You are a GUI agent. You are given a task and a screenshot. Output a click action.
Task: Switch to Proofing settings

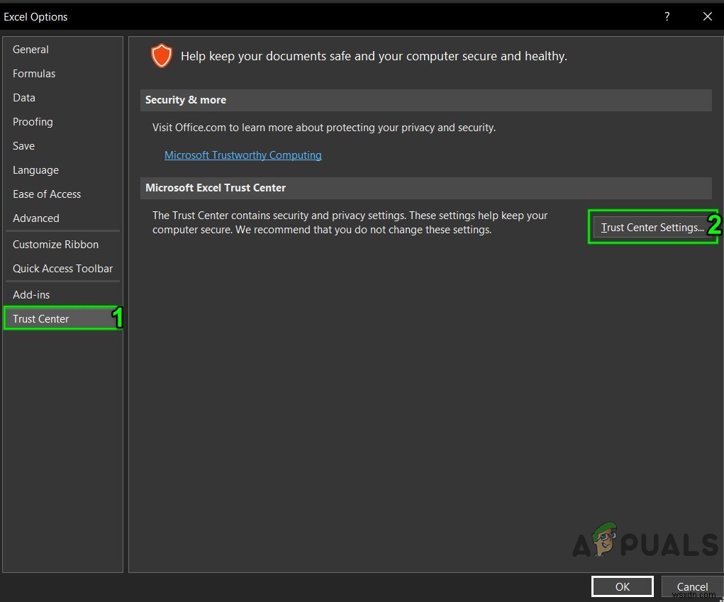(33, 122)
